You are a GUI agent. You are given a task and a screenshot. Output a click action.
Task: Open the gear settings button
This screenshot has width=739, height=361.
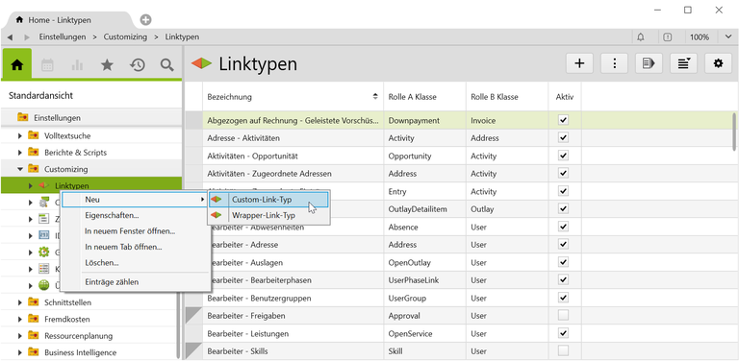click(718, 63)
